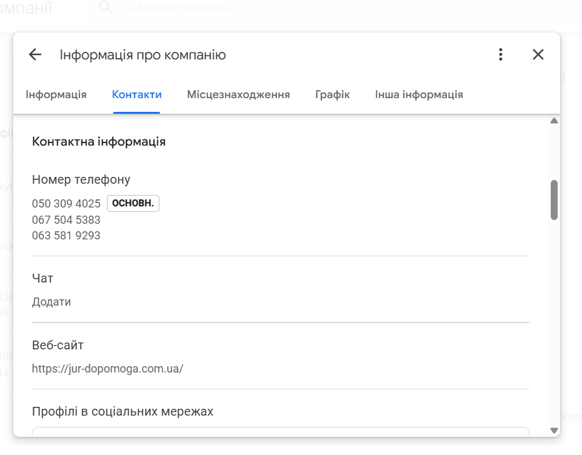Screen dimensions: 582x455
Task: Open the three-dot more options menu
Action: point(501,54)
